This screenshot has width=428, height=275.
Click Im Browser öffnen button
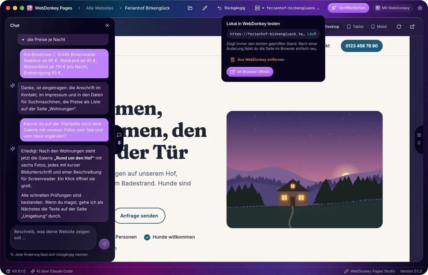click(250, 72)
